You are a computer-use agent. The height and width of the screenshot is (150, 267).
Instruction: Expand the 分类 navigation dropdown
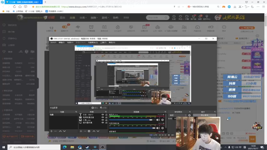tap(83, 18)
